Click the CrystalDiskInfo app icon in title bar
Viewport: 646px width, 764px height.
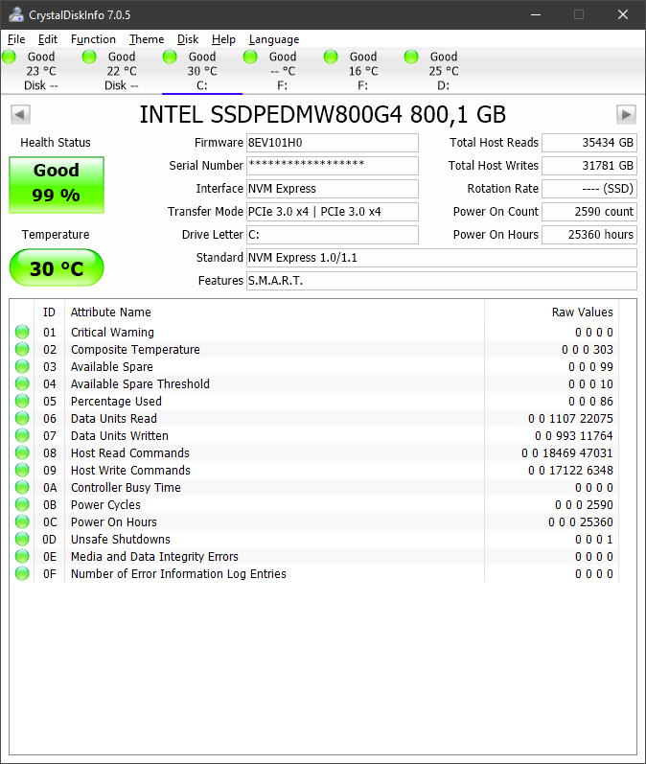point(13,14)
